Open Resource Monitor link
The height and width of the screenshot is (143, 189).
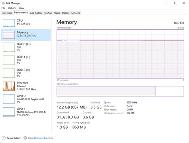point(40,138)
